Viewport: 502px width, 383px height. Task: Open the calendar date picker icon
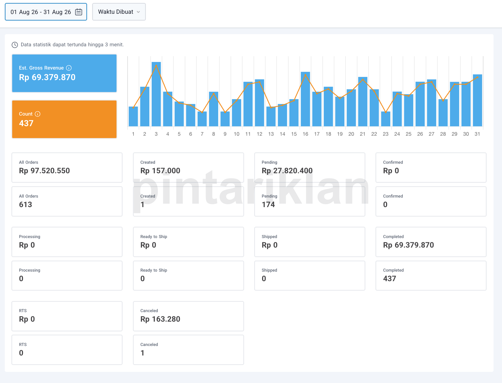click(x=79, y=12)
